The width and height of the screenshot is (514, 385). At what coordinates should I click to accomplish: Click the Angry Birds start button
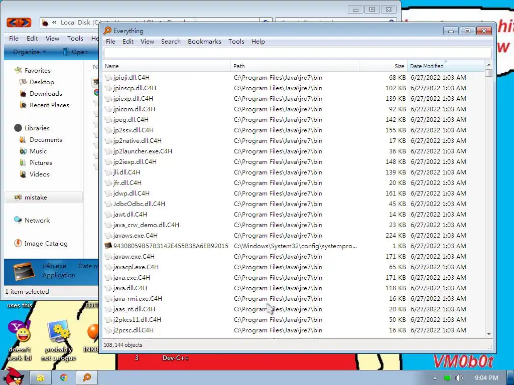[13, 376]
